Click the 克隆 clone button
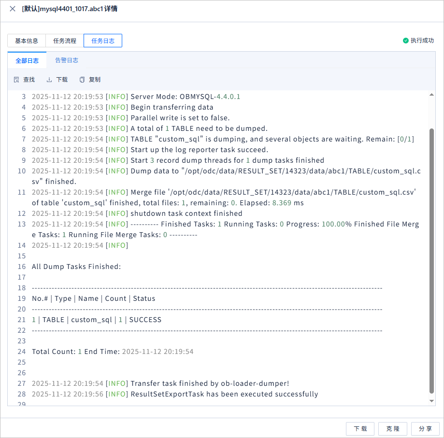Screen dimensions: 444x438 click(393, 429)
